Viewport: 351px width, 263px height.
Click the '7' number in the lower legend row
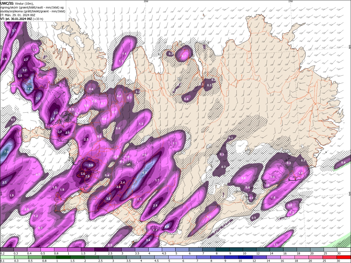(x=197, y=261)
